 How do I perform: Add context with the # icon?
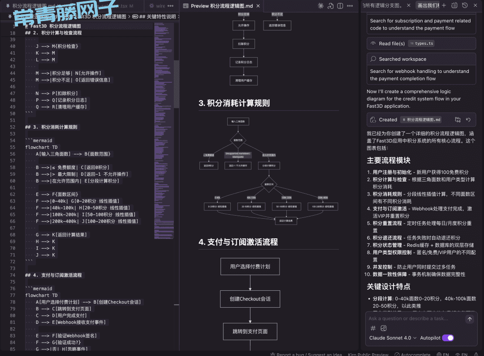coord(373,328)
